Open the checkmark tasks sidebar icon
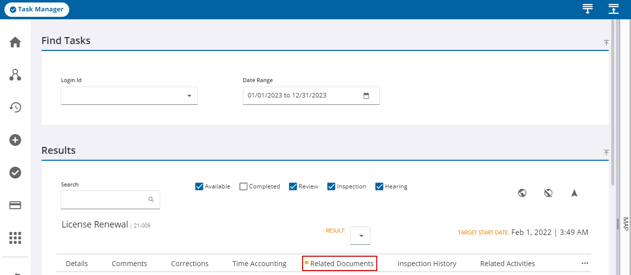This screenshot has height=275, width=631. (x=15, y=173)
